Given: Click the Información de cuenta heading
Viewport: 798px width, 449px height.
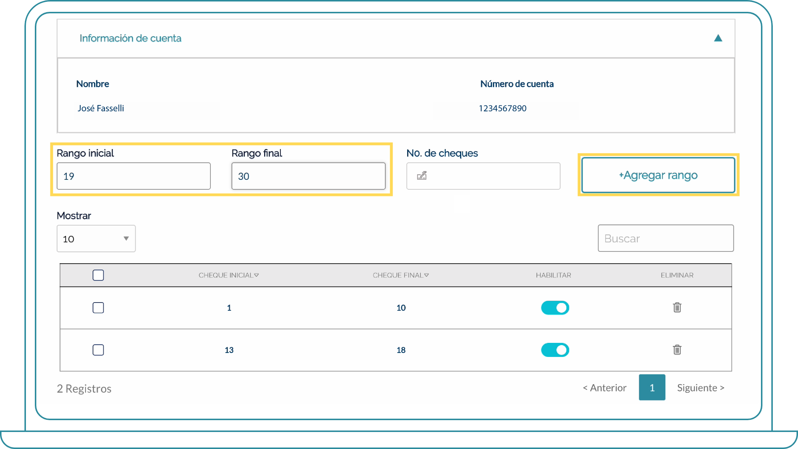Looking at the screenshot, I should (130, 38).
